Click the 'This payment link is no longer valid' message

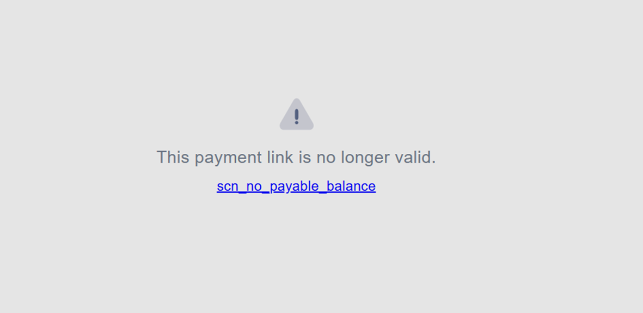point(296,157)
